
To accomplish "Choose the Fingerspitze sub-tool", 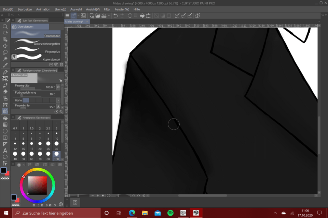I will pos(36,50).
